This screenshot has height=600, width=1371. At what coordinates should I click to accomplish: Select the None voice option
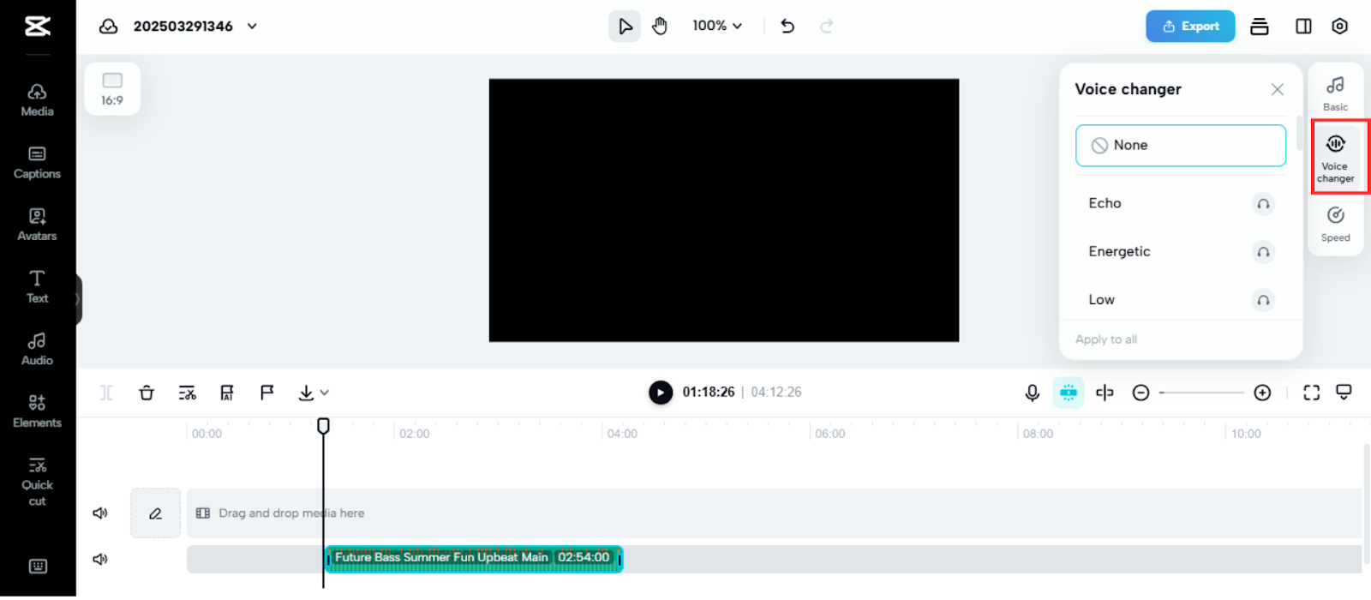[x=1181, y=146]
